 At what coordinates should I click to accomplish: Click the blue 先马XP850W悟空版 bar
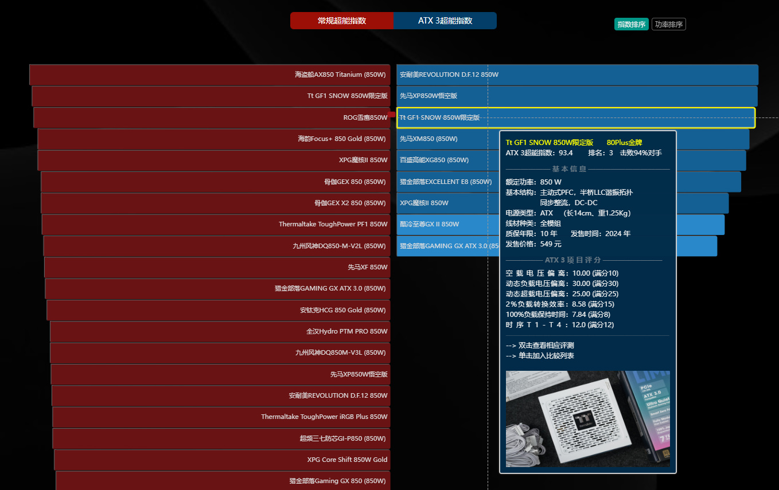pyautogui.click(x=577, y=96)
